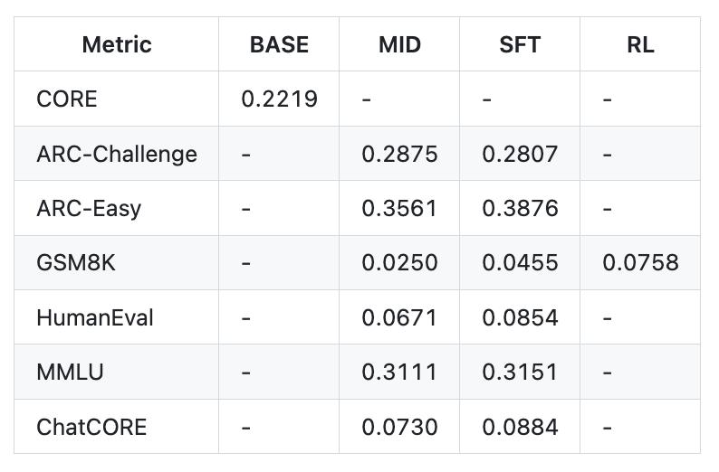
Task: Click the MID column header
Action: point(399,44)
